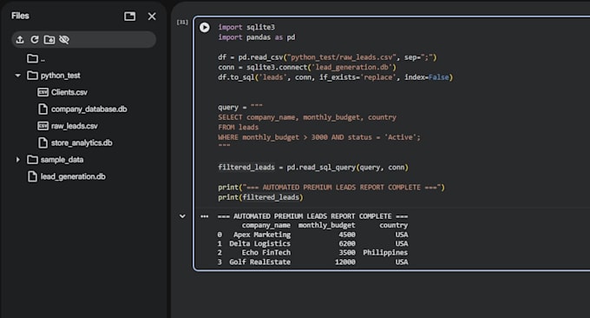Screen dimensions: 590x318
Task: Select company_database.db file
Action: coord(89,109)
